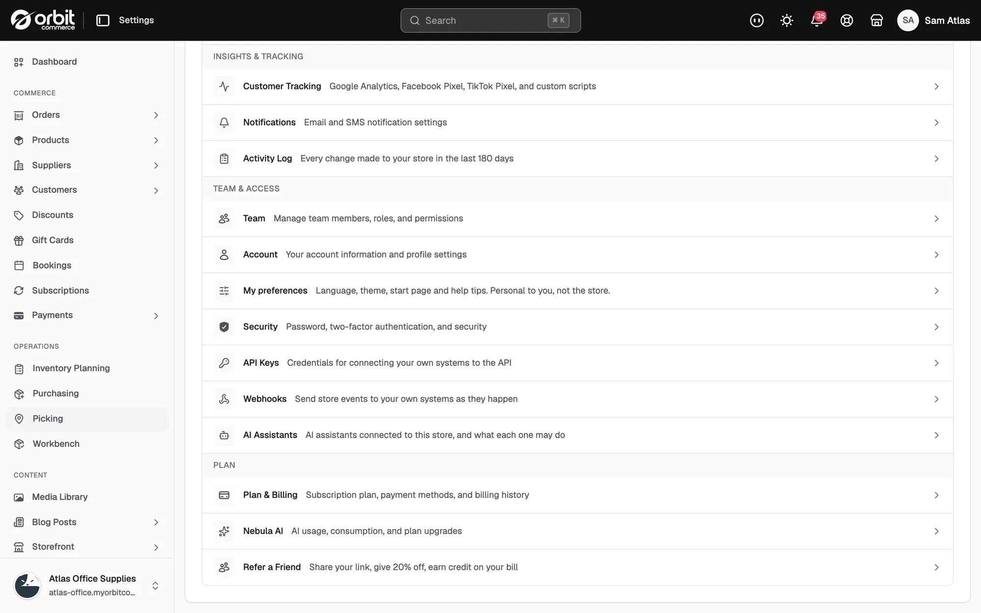Open Bookings in sidebar

coord(87,265)
